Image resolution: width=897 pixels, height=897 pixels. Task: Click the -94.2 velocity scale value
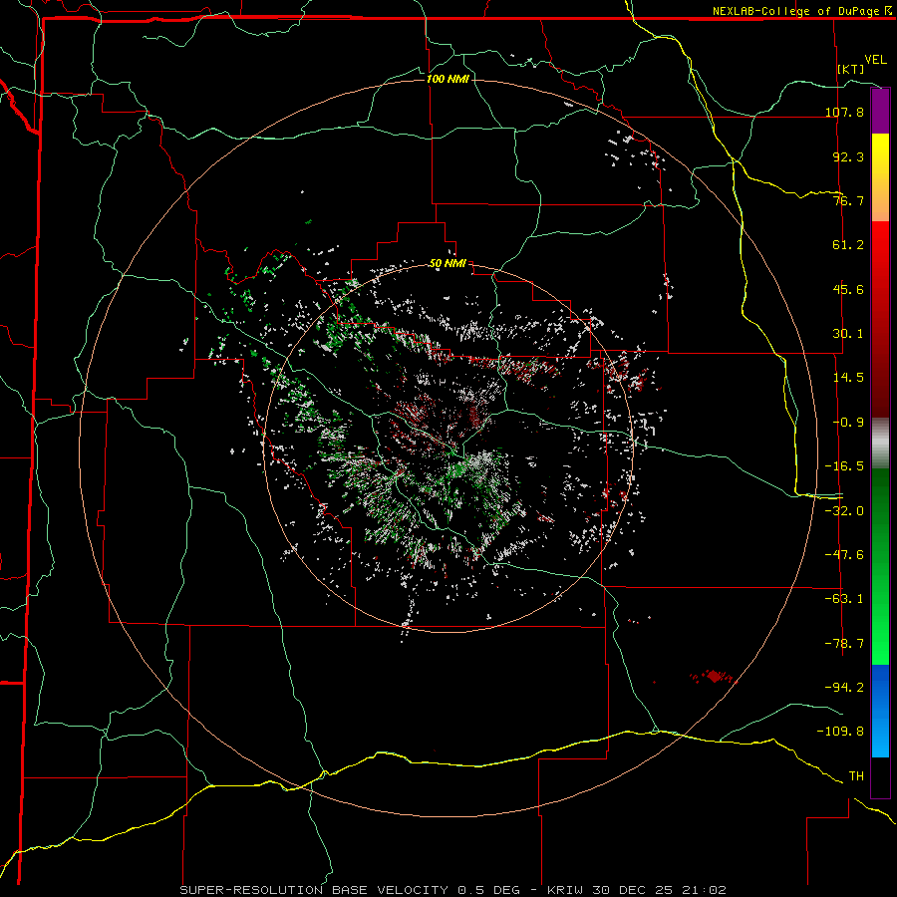click(844, 688)
